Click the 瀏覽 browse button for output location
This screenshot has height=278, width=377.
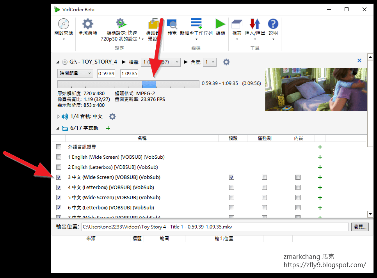click(x=359, y=227)
